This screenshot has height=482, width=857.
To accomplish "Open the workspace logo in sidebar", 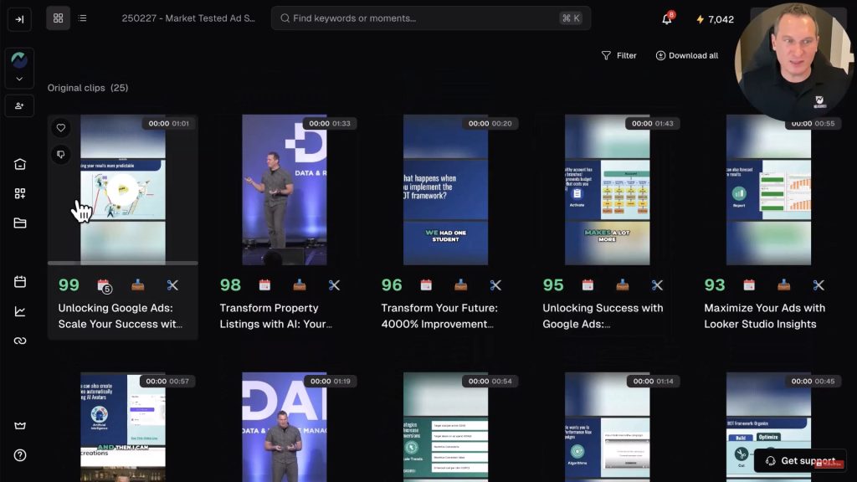I will pos(19,59).
